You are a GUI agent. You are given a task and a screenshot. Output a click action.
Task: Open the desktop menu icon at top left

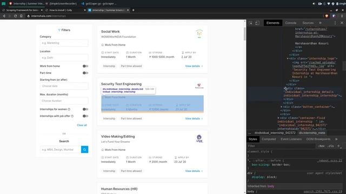[4, 4]
